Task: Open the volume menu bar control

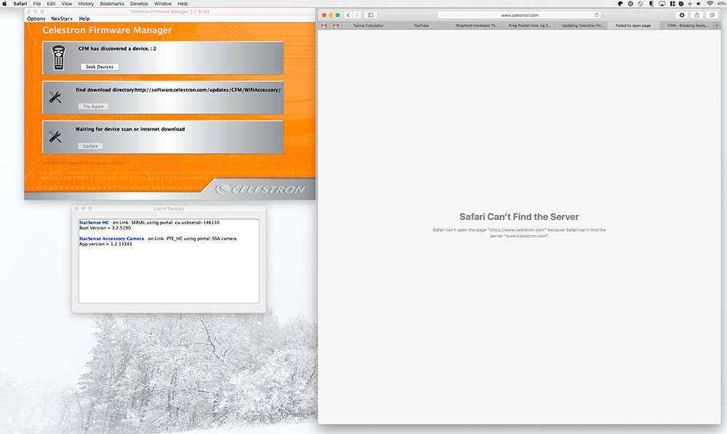Action: coord(699,3)
